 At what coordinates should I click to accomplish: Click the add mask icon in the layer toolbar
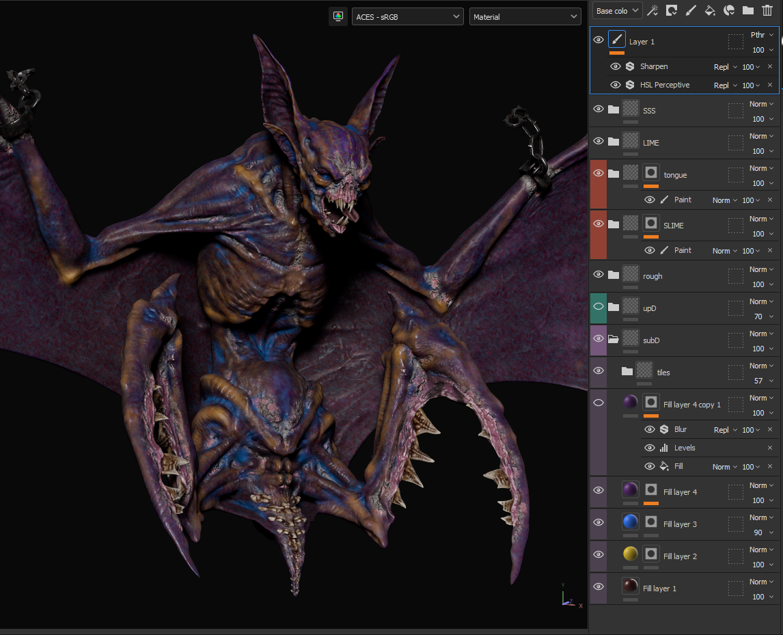[x=672, y=10]
